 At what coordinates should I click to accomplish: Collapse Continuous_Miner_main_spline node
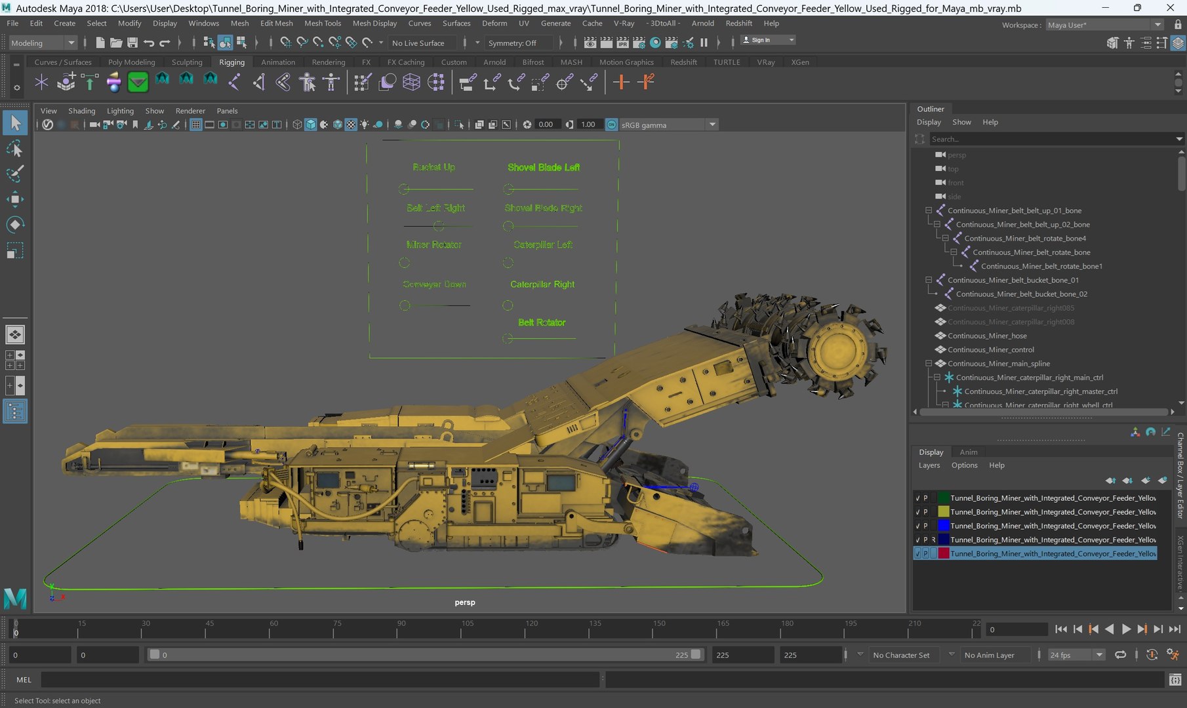point(929,363)
